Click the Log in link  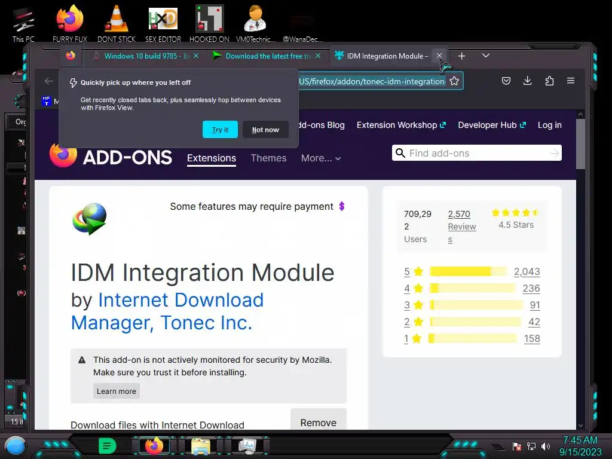pos(550,125)
